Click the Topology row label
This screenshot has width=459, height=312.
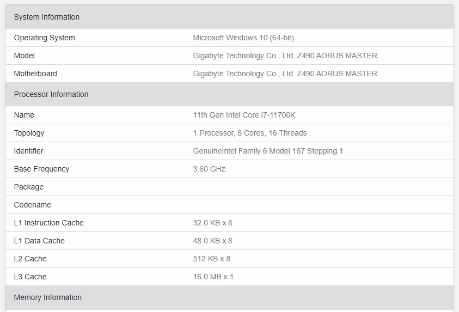[x=29, y=133]
